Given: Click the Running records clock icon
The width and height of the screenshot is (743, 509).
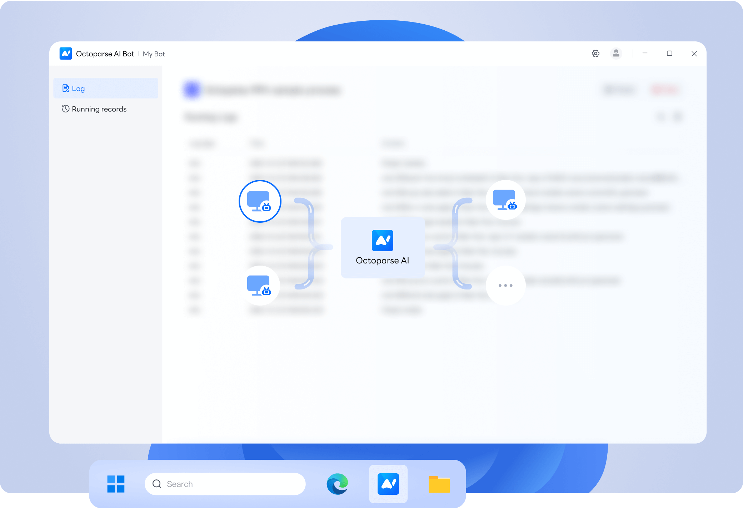Looking at the screenshot, I should tap(66, 109).
